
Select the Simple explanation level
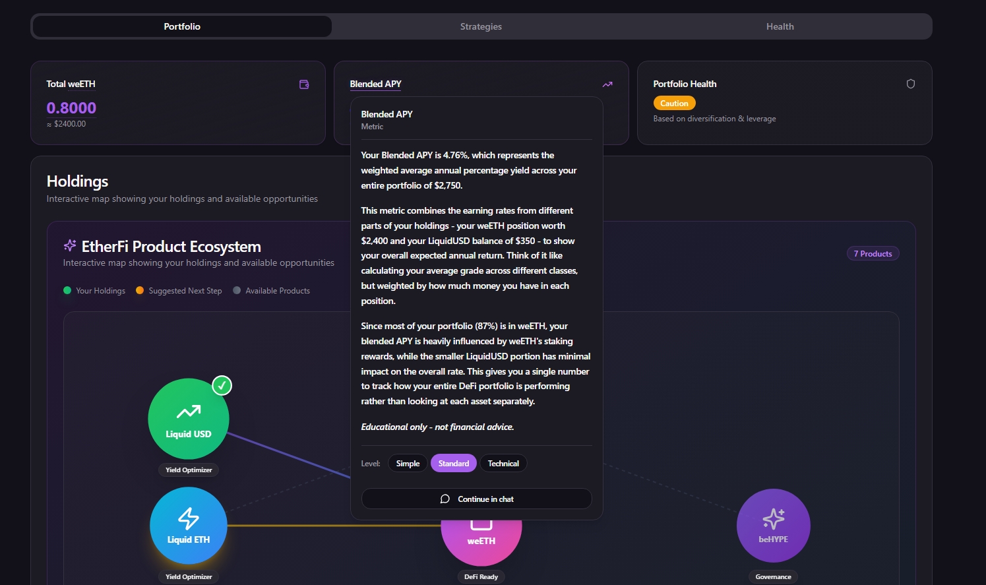[x=408, y=464]
